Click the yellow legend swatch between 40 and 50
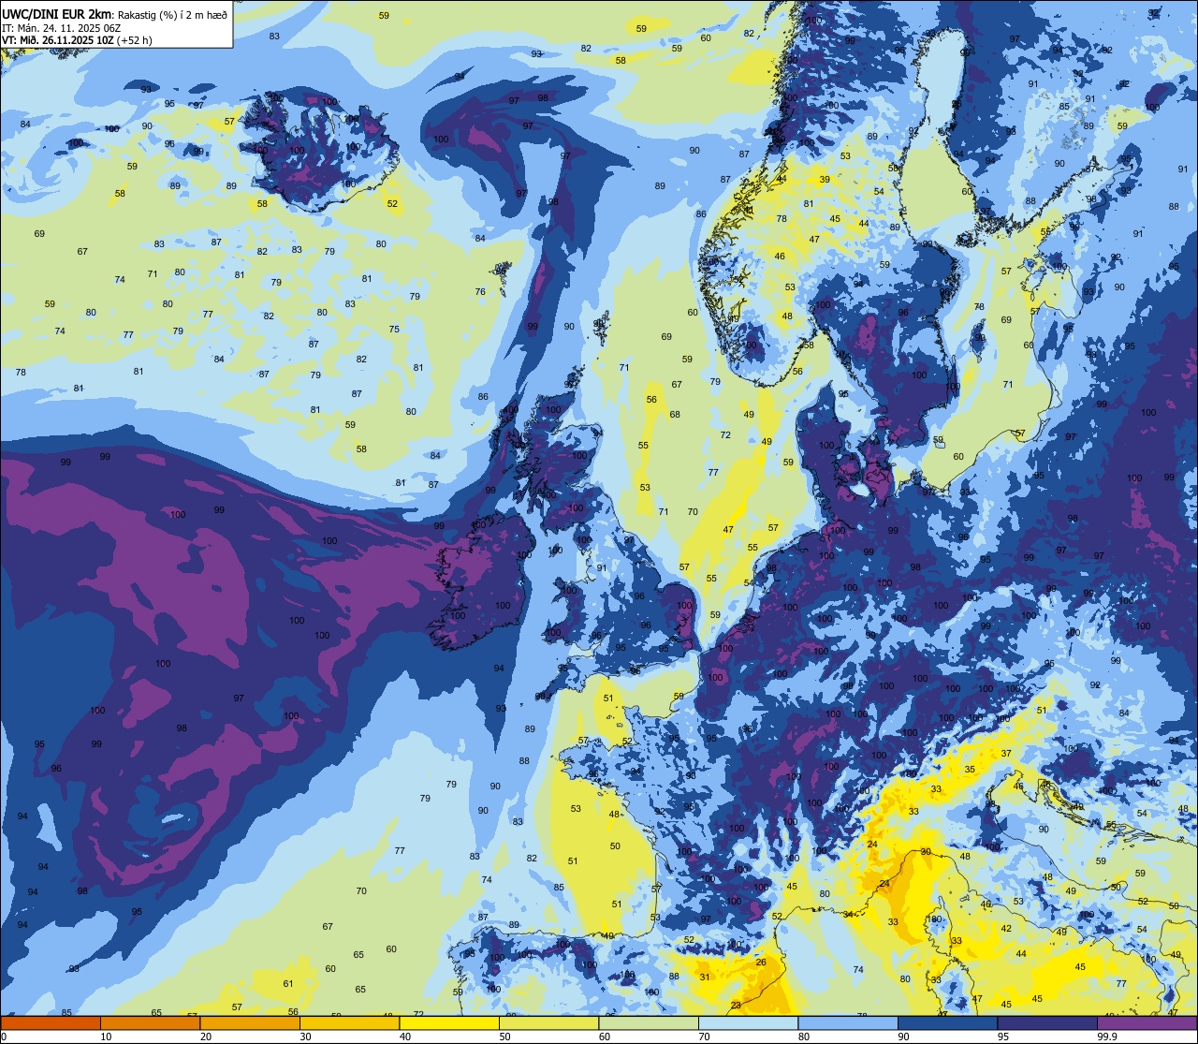This screenshot has height=1044, width=1198. click(x=449, y=1022)
